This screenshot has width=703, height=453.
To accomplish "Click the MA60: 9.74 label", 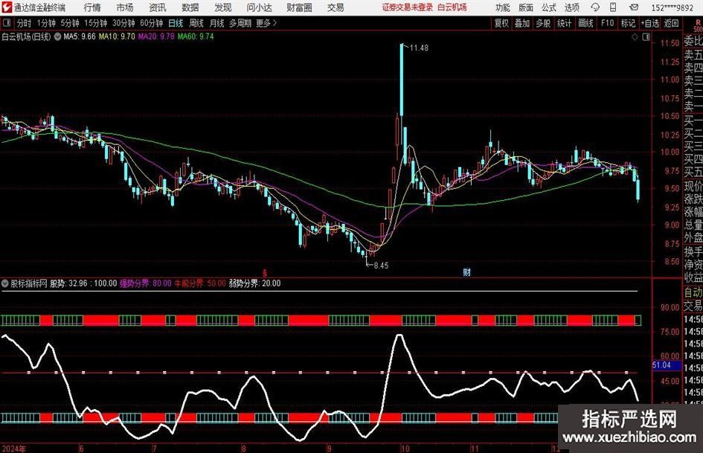I will [196, 36].
